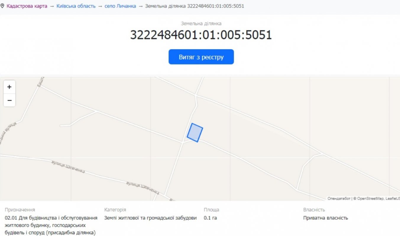Click the map zoom in plus button
The height and width of the screenshot is (236, 400).
(x=9, y=87)
